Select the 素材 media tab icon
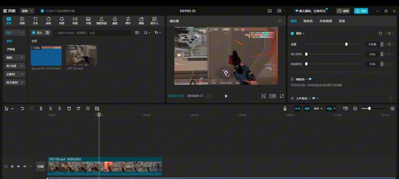The height and width of the screenshot is (179, 399). point(9,21)
